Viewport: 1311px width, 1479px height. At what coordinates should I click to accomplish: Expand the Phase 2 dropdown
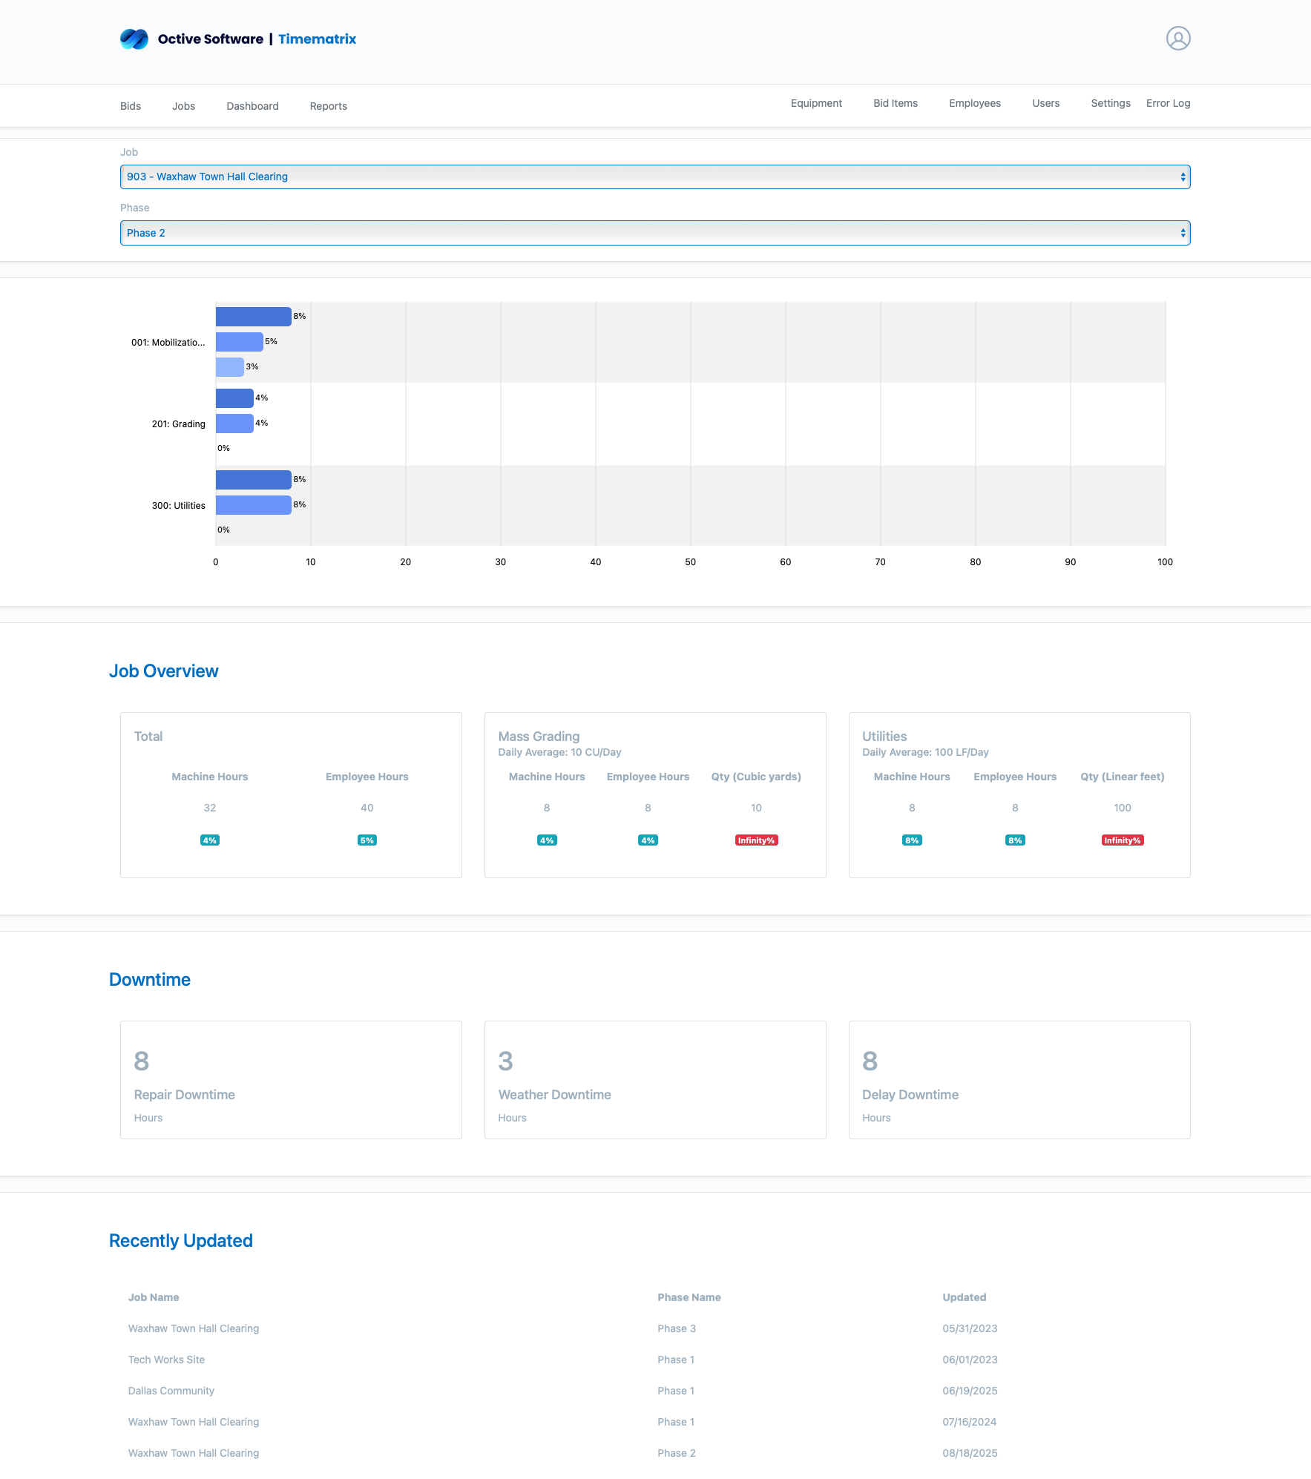654,233
